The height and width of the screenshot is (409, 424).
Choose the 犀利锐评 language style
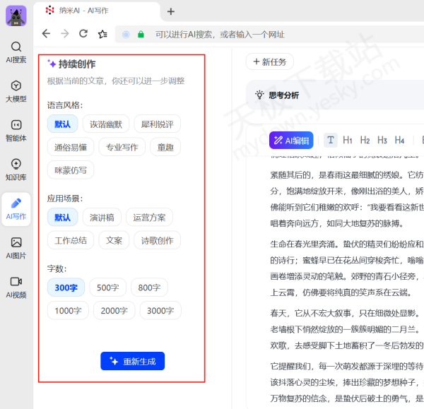pos(157,124)
